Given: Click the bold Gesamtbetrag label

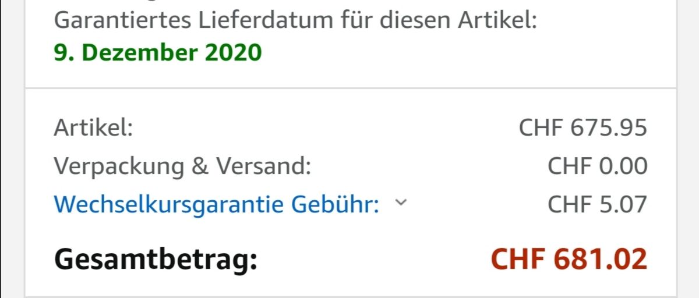Looking at the screenshot, I should coord(156,259).
